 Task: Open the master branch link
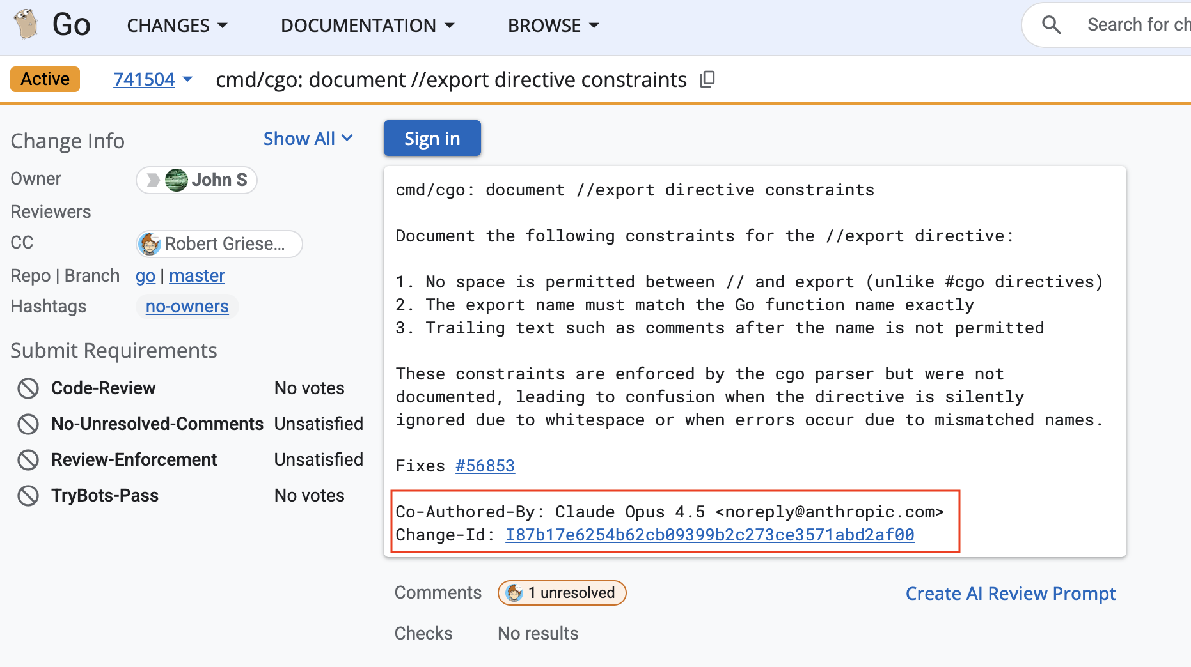(x=197, y=275)
